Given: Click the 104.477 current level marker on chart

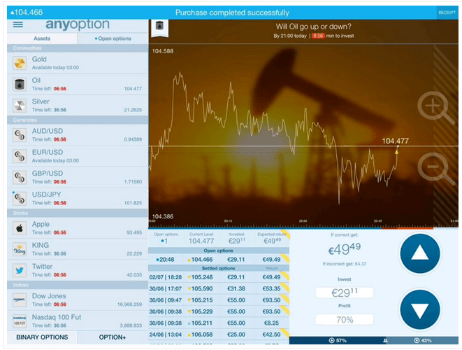Looking at the screenshot, I should click(x=395, y=141).
